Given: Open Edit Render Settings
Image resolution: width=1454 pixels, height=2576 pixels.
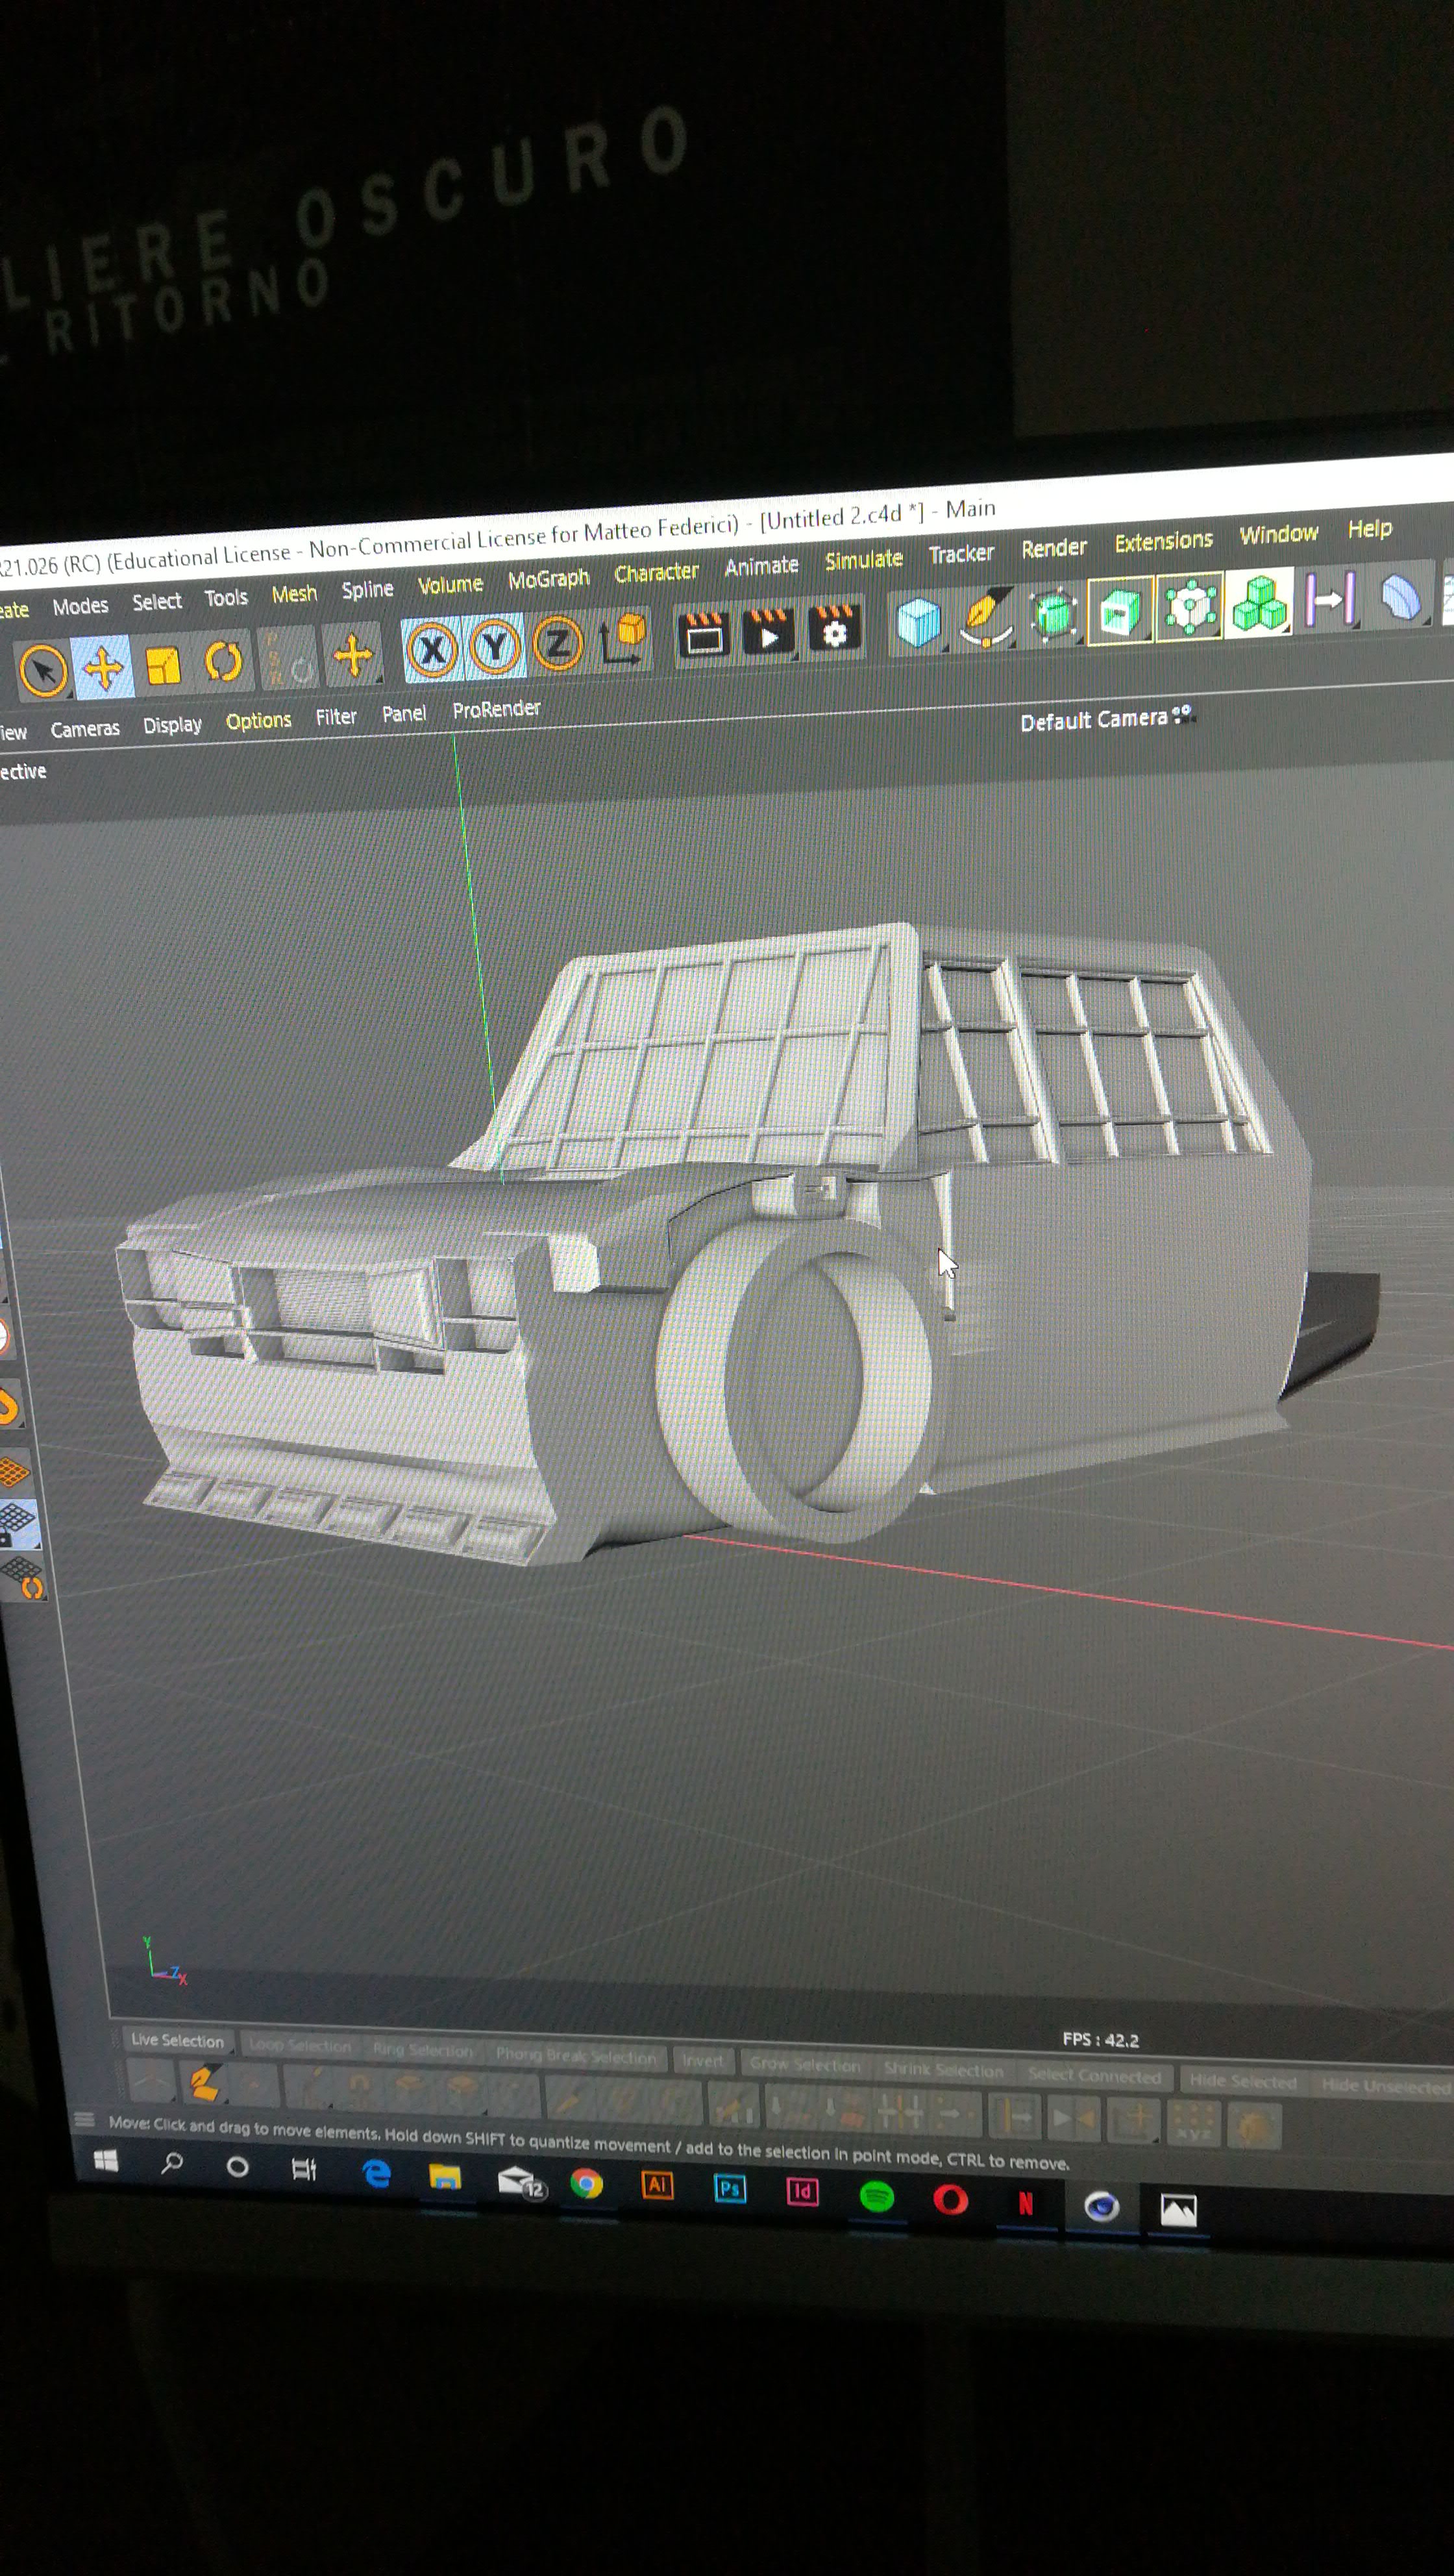Looking at the screenshot, I should [x=834, y=628].
